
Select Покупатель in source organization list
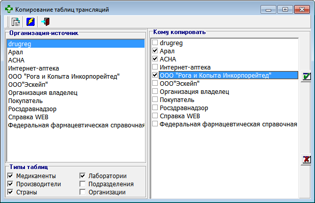[x=76, y=101]
